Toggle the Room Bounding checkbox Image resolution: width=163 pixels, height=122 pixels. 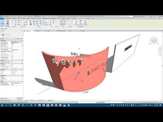click(x=12, y=57)
